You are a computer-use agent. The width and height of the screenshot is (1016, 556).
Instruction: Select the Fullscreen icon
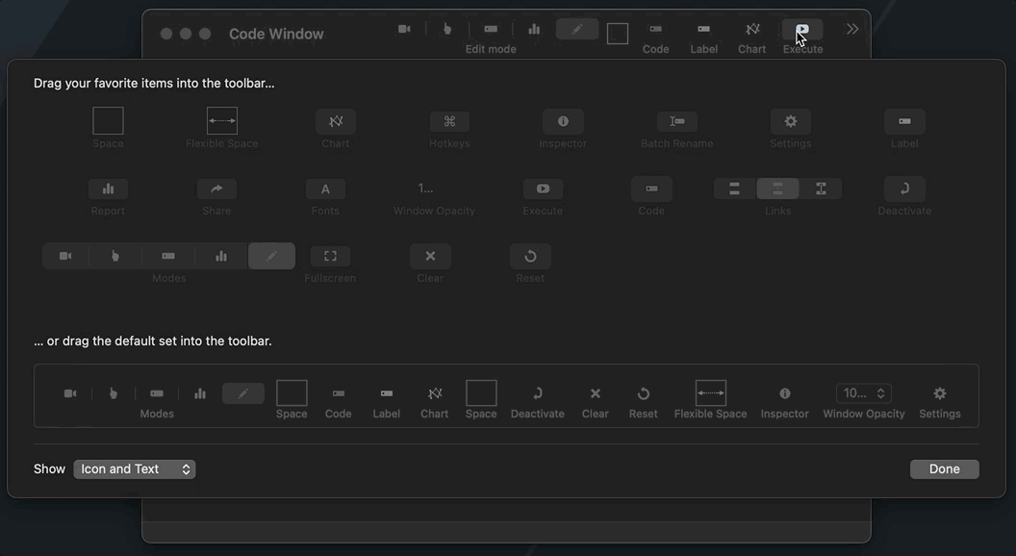click(x=330, y=257)
